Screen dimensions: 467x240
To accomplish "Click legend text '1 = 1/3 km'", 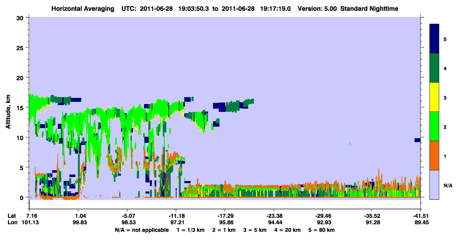I will click(x=190, y=230).
